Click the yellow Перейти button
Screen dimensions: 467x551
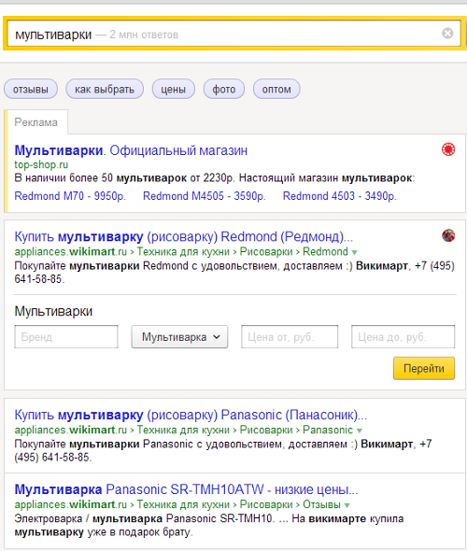[424, 368]
